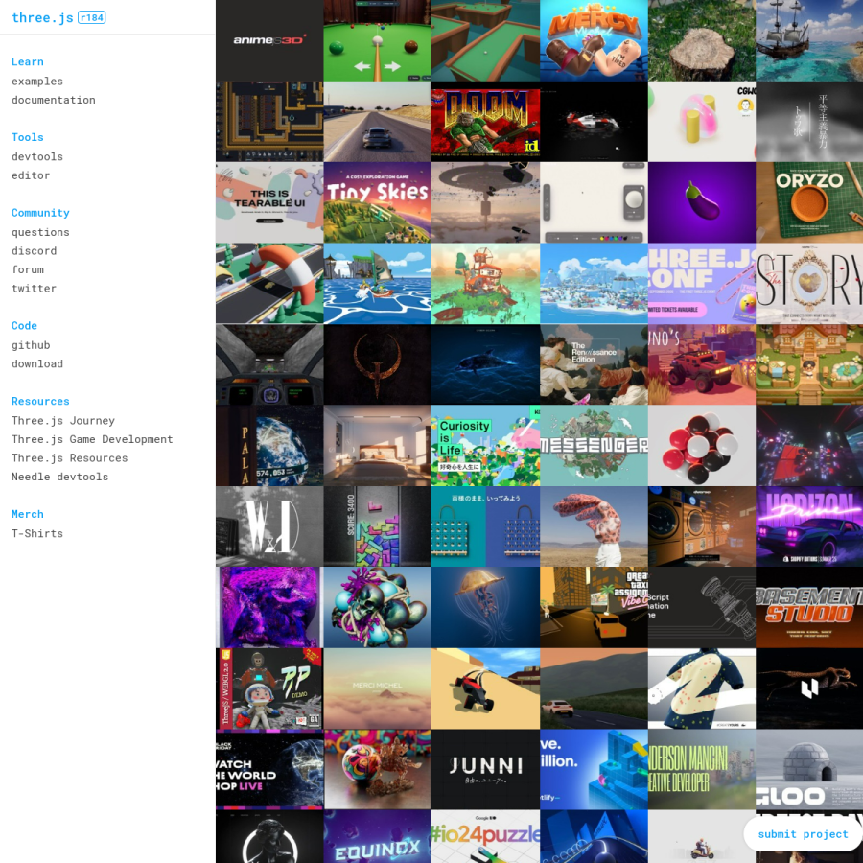
Task: Open the three.js conf thumbnail
Action: (702, 283)
